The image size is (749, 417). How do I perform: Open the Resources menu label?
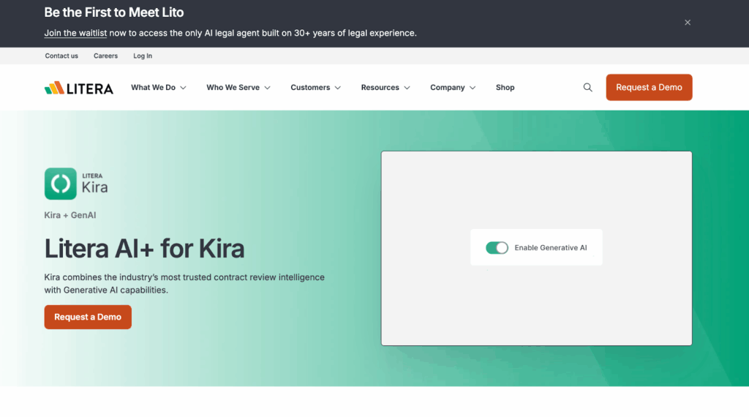(380, 87)
